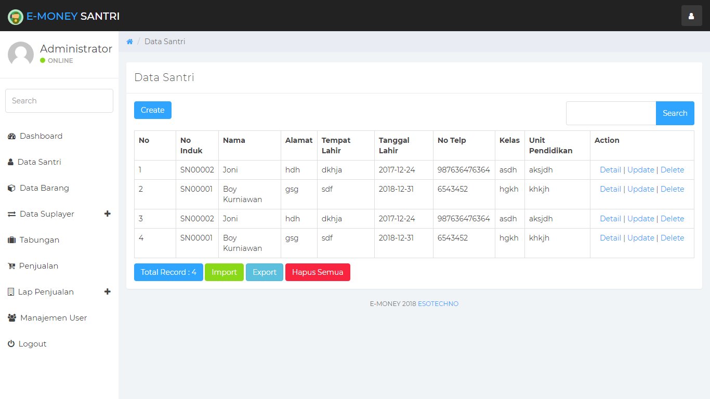Click Delete link for row 4
The width and height of the screenshot is (710, 399).
click(672, 238)
